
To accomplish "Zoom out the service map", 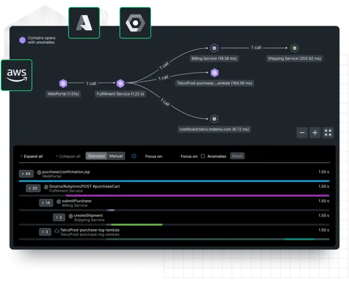I will coord(302,133).
